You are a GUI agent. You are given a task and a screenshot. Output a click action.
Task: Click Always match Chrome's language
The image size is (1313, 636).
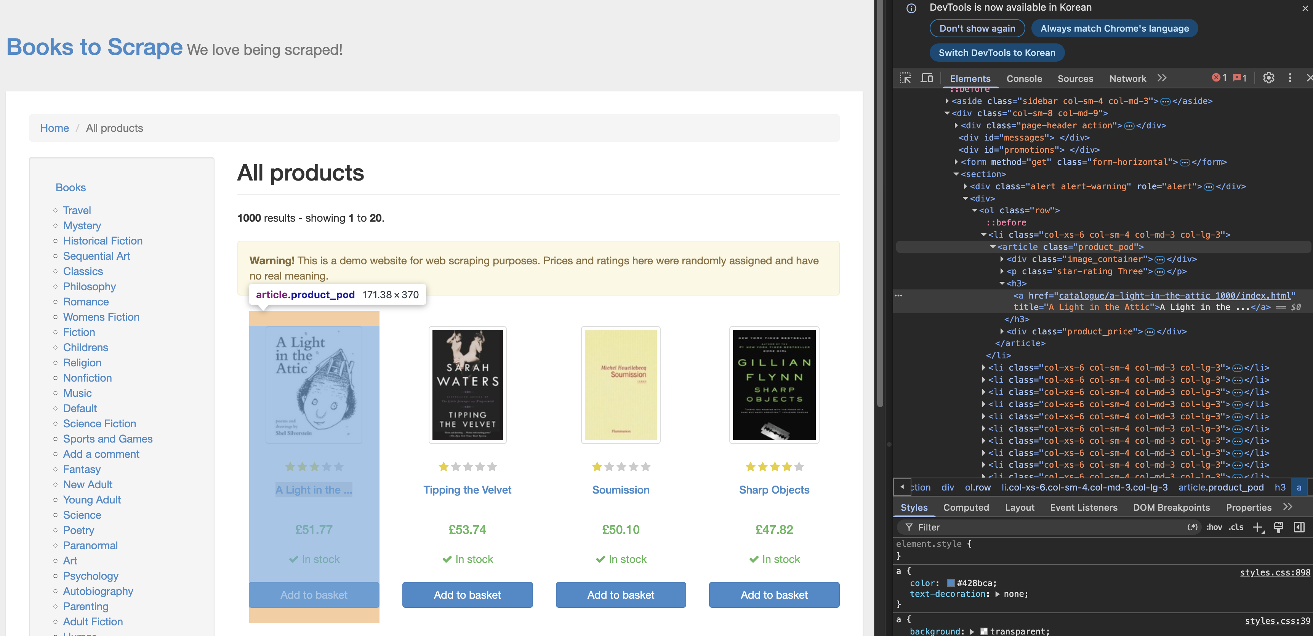point(1114,29)
